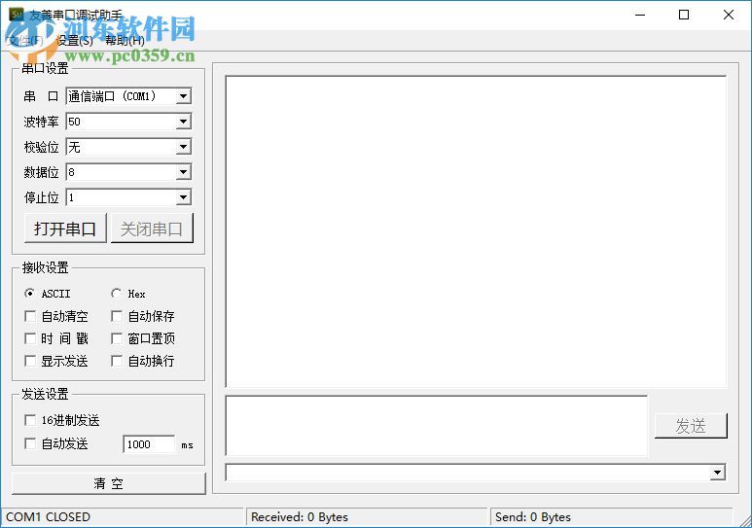The height and width of the screenshot is (528, 752).
Task: Expand the 波特率 baud rate dropdown
Action: [183, 122]
